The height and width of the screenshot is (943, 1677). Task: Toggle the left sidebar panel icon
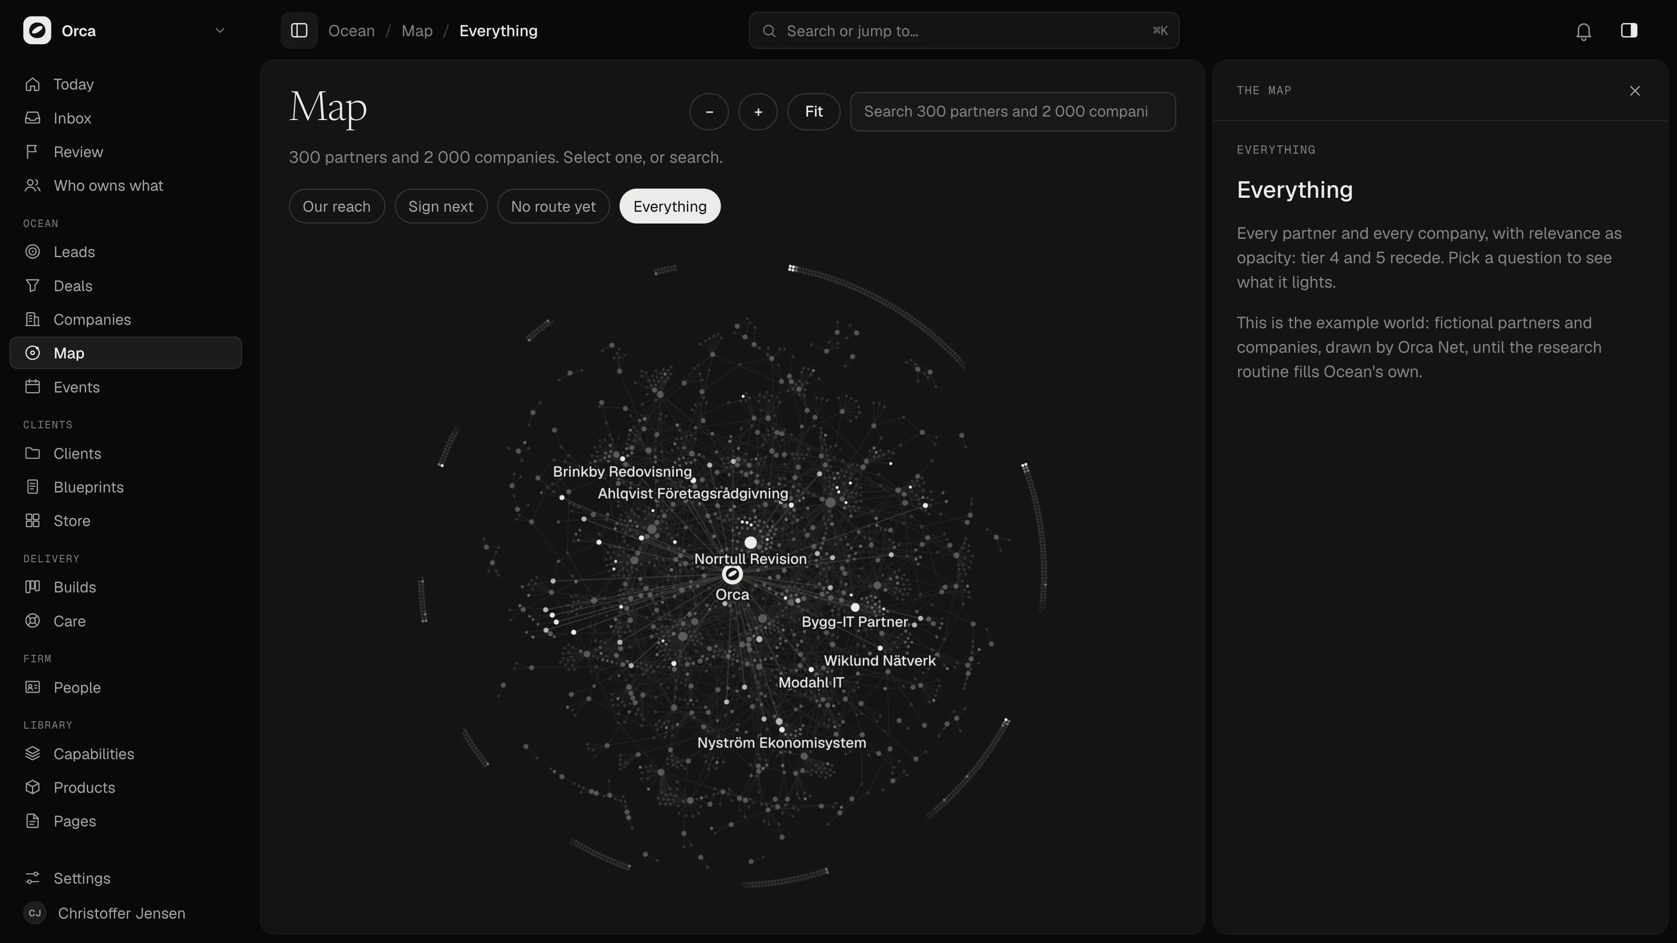(x=299, y=31)
